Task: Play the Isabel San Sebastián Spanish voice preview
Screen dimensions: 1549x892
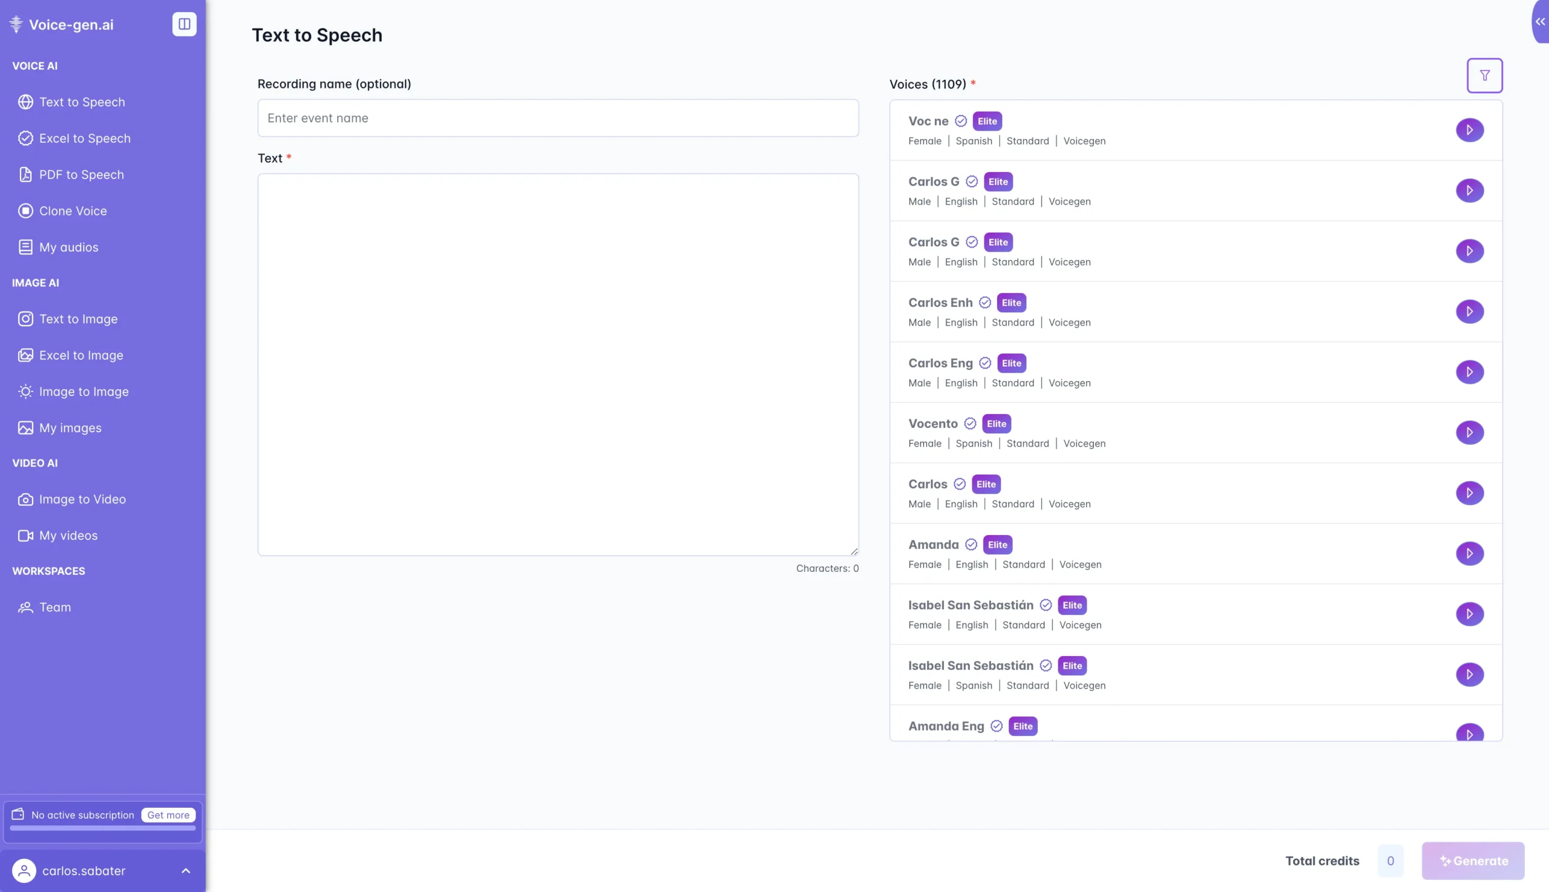Action: (1469, 674)
